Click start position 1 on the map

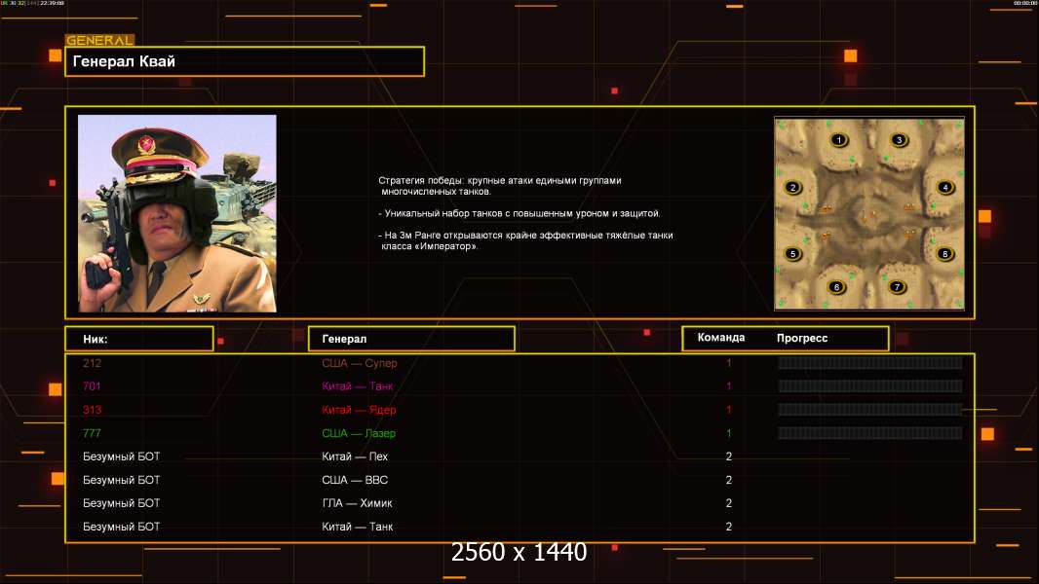coord(838,140)
